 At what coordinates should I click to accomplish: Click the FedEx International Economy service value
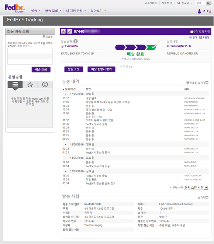coord(176,204)
